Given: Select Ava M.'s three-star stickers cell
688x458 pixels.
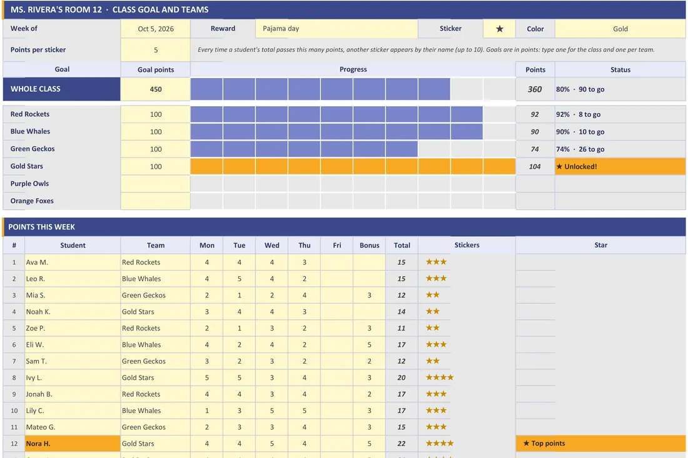Looking at the screenshot, I should [x=467, y=262].
